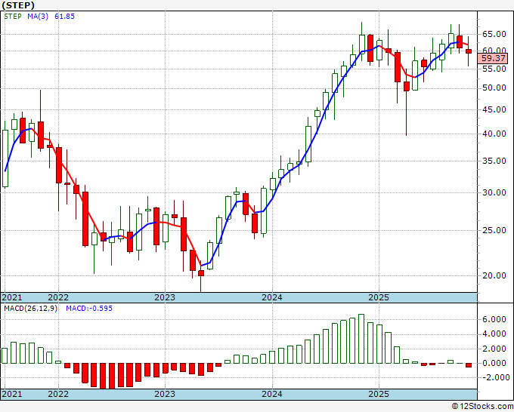The image size is (514, 412).
Task: Click the 40.00 price axis label
Action: tap(494, 134)
